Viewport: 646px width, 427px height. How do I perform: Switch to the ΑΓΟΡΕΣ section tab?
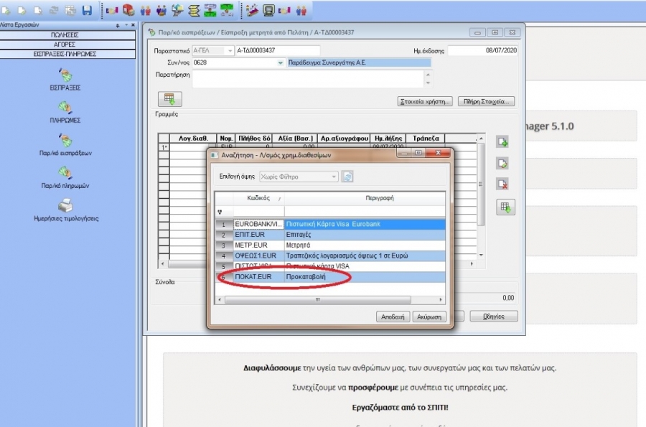click(x=65, y=44)
